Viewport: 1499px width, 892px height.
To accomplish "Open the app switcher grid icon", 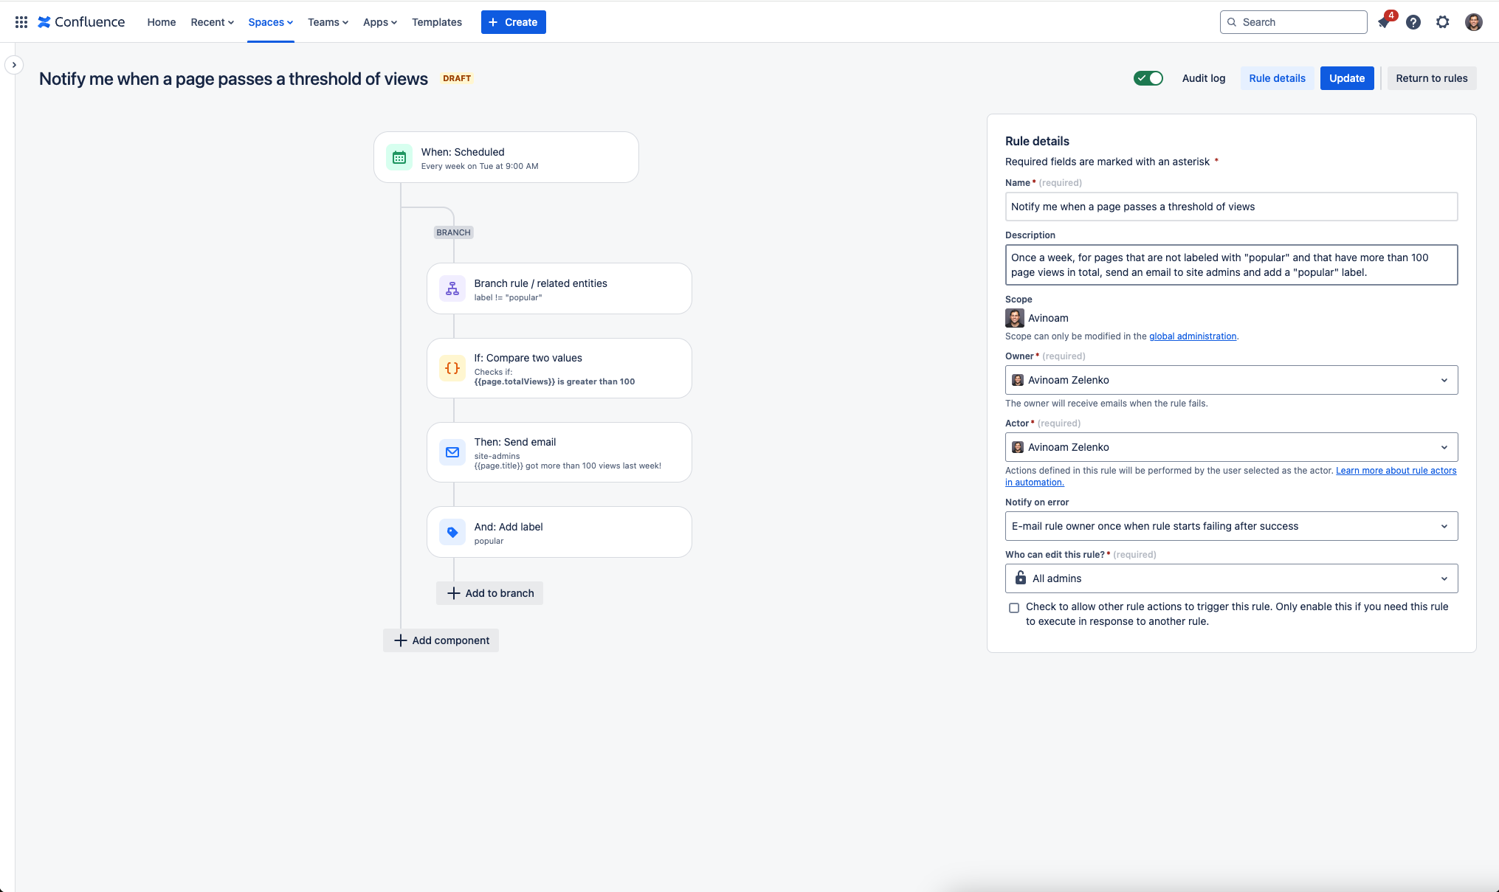I will (21, 22).
